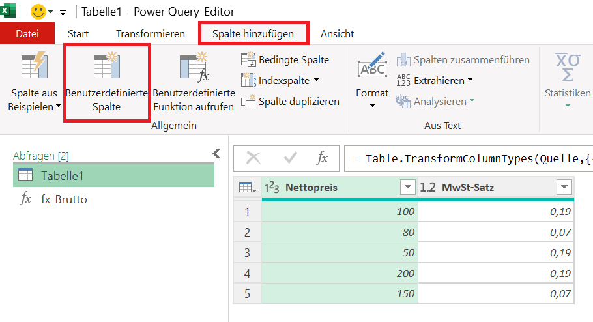Select the Spalte hinzufügen tab
This screenshot has width=593, height=322.
[253, 34]
